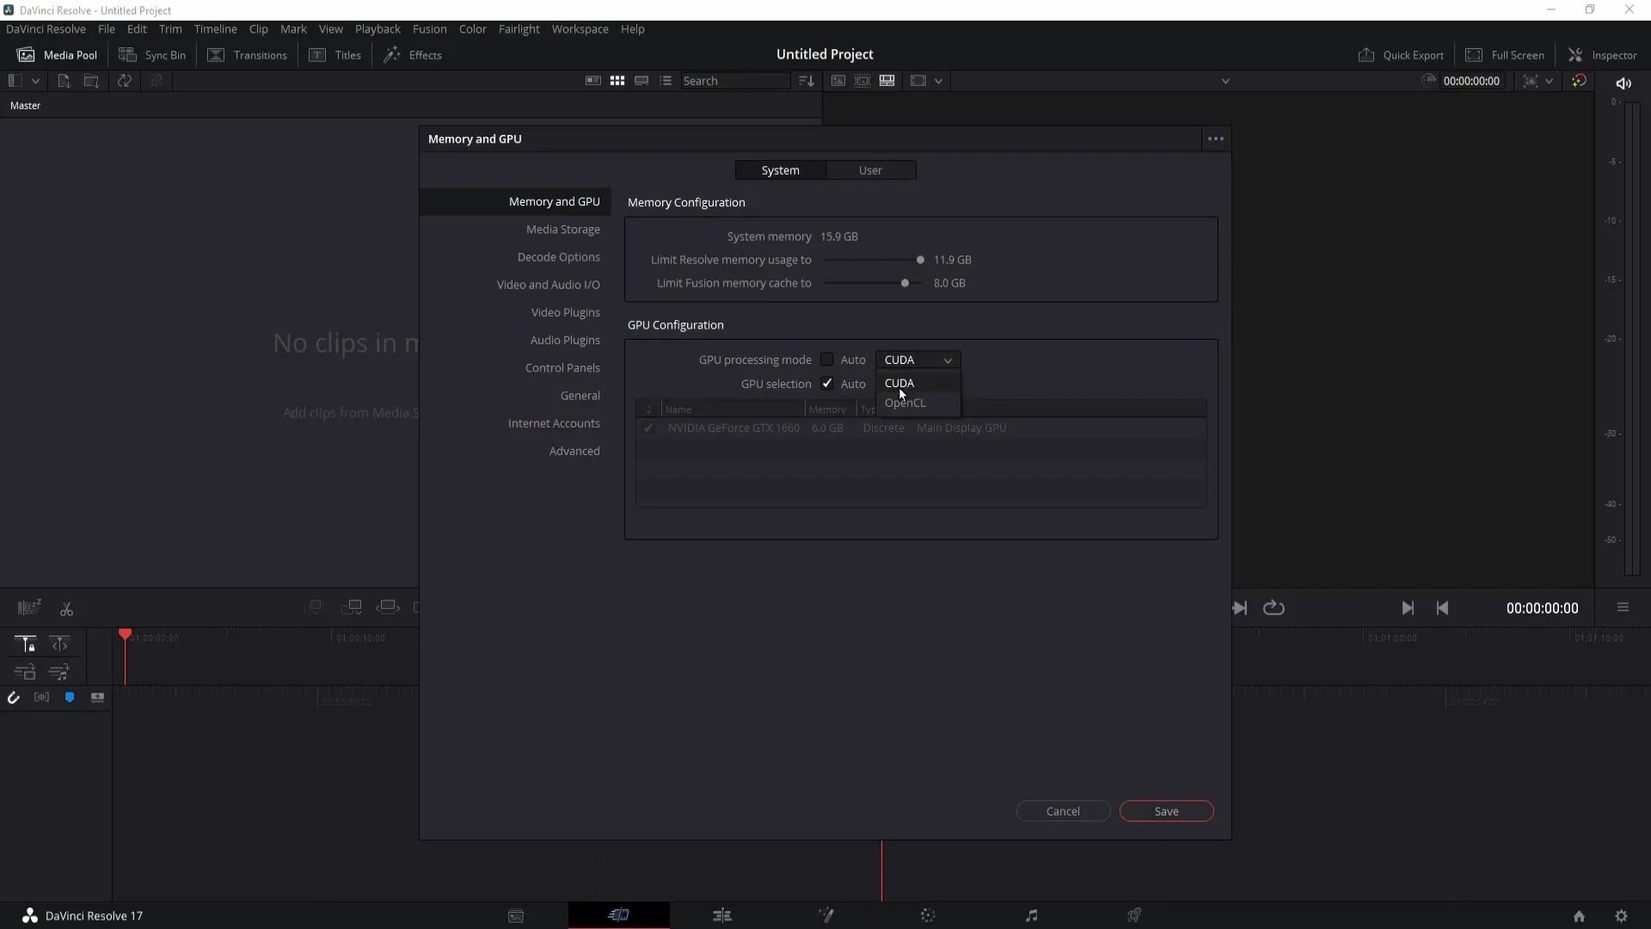Click the blue marker icon

(70, 698)
